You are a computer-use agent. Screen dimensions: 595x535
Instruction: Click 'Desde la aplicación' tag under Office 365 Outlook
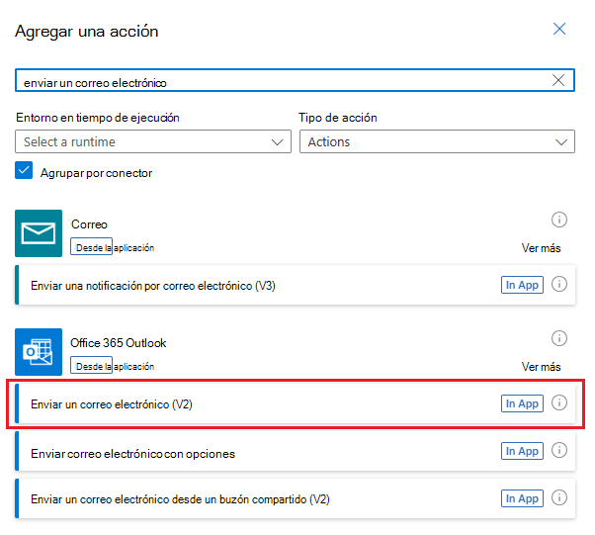[x=113, y=366]
